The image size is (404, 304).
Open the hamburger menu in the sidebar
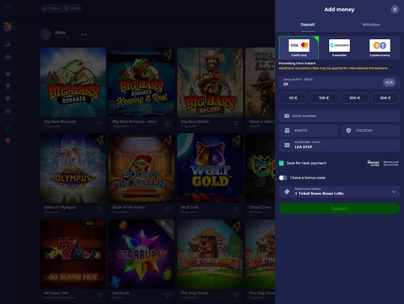point(8,8)
